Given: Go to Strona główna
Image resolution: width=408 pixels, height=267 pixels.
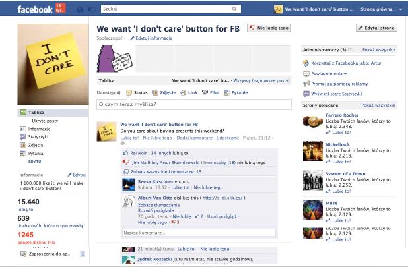Looking at the screenshot, I should [x=376, y=9].
